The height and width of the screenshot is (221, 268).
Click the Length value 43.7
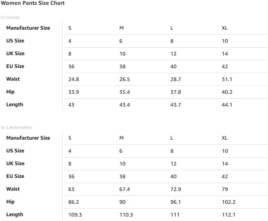click(176, 105)
